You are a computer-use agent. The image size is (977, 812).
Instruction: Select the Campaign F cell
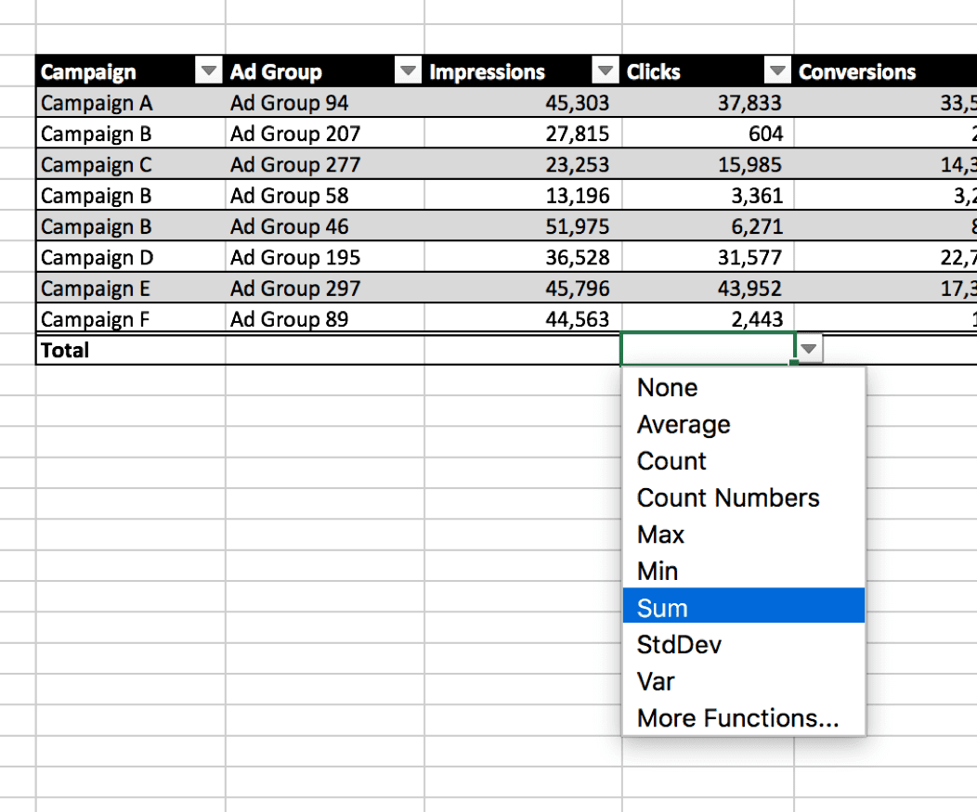tap(131, 318)
